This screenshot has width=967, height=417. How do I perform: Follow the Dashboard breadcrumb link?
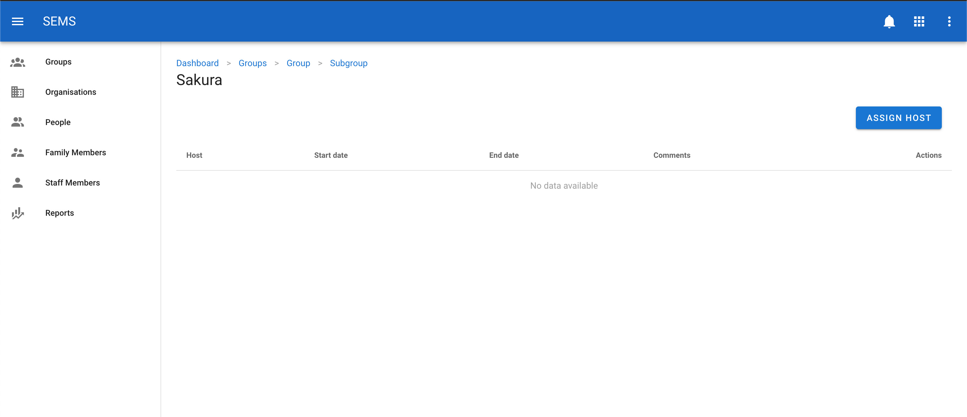(197, 63)
